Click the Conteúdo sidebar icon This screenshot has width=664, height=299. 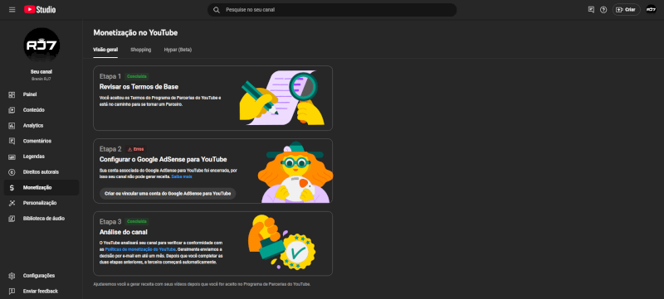pyautogui.click(x=12, y=110)
